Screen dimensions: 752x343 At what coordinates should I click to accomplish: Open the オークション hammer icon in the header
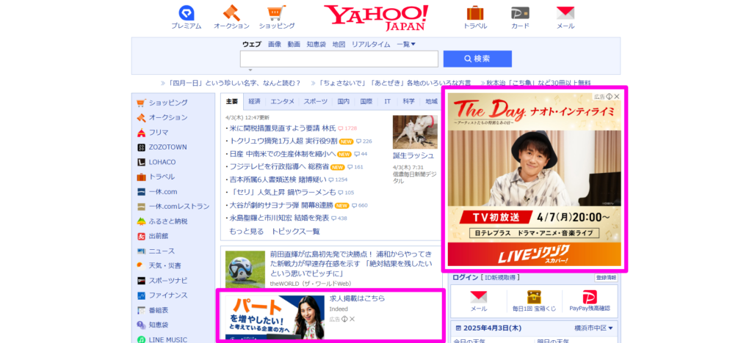(231, 13)
